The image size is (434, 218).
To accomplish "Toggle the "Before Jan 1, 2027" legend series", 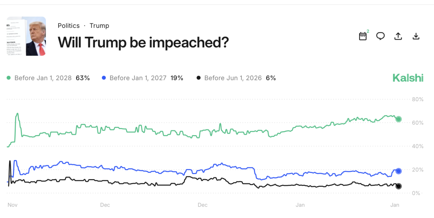I will 138,78.
